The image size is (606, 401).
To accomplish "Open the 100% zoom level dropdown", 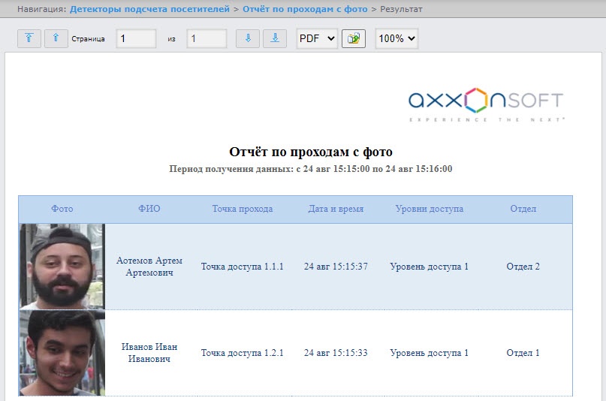I will 396,38.
